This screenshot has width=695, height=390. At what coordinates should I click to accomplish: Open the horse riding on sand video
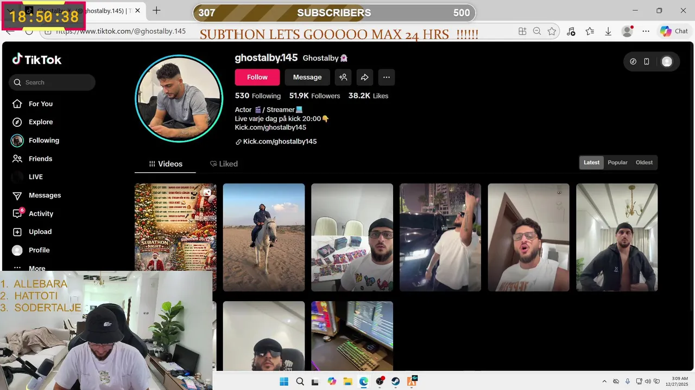264,237
